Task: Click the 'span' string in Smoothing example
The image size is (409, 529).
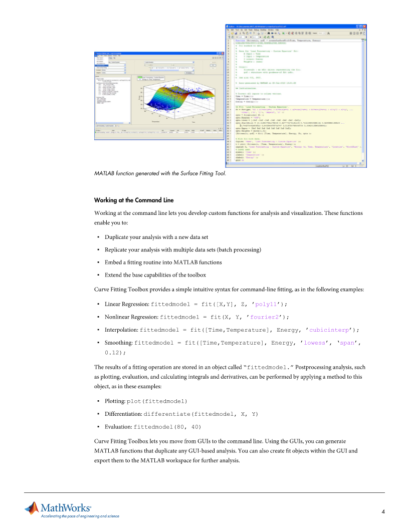Action: pyautogui.click(x=347, y=343)
